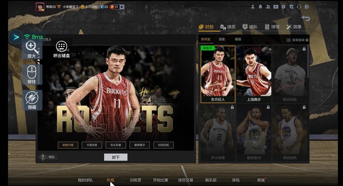Click the 时刻介绍 button
This screenshot has height=186, width=343.
(68, 145)
